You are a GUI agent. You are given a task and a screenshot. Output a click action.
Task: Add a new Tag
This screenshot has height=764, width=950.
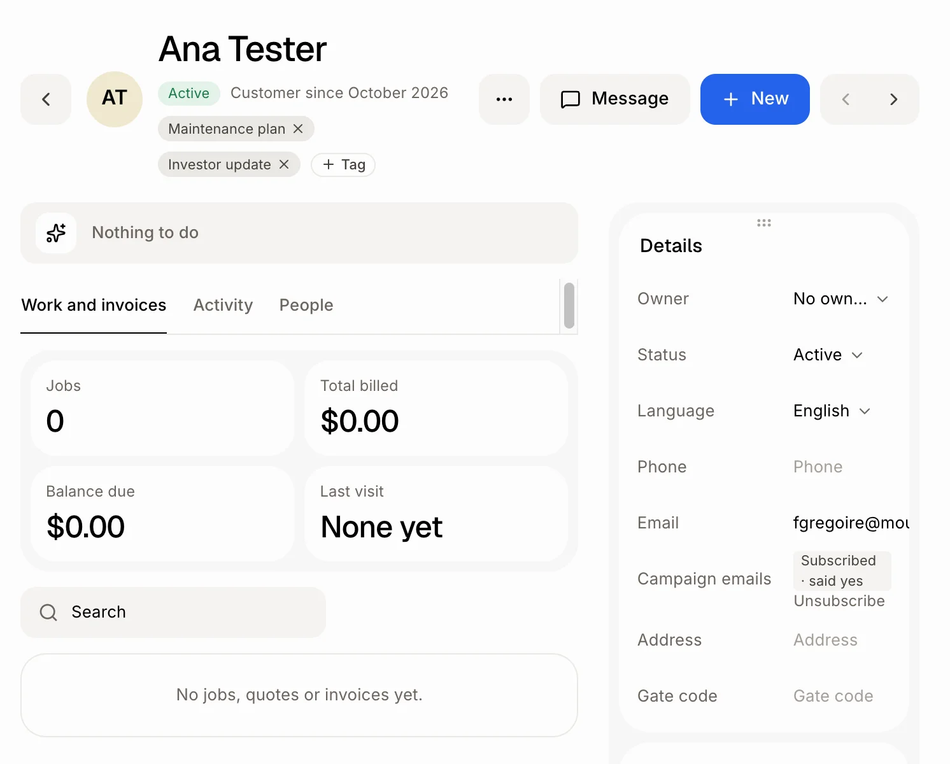click(343, 164)
